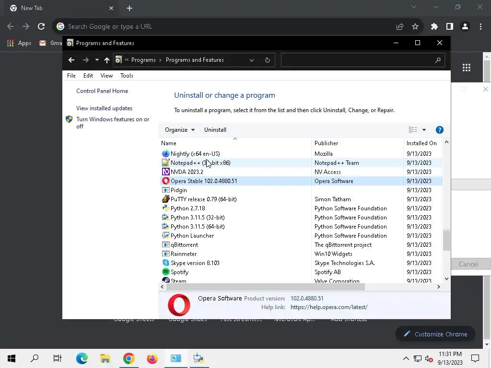Open Firefox from the taskbar
Image resolution: width=491 pixels, height=368 pixels.
(152, 358)
